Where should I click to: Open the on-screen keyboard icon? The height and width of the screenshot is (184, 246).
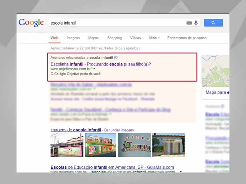point(189,23)
